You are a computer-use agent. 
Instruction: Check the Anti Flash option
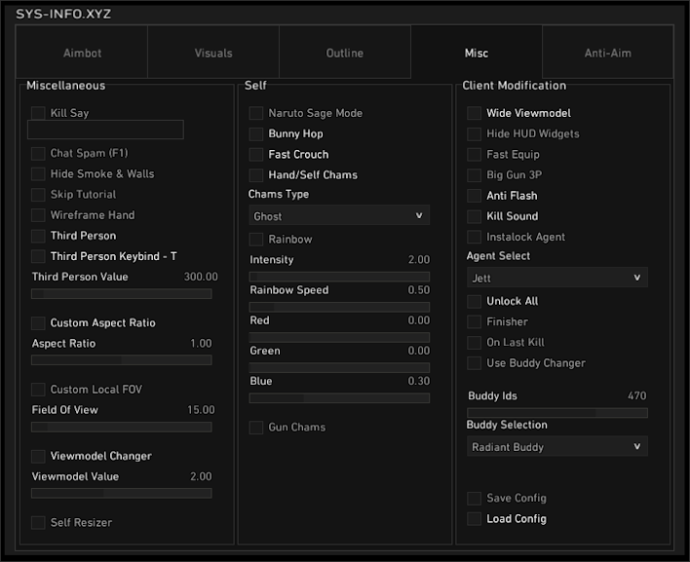(x=475, y=196)
